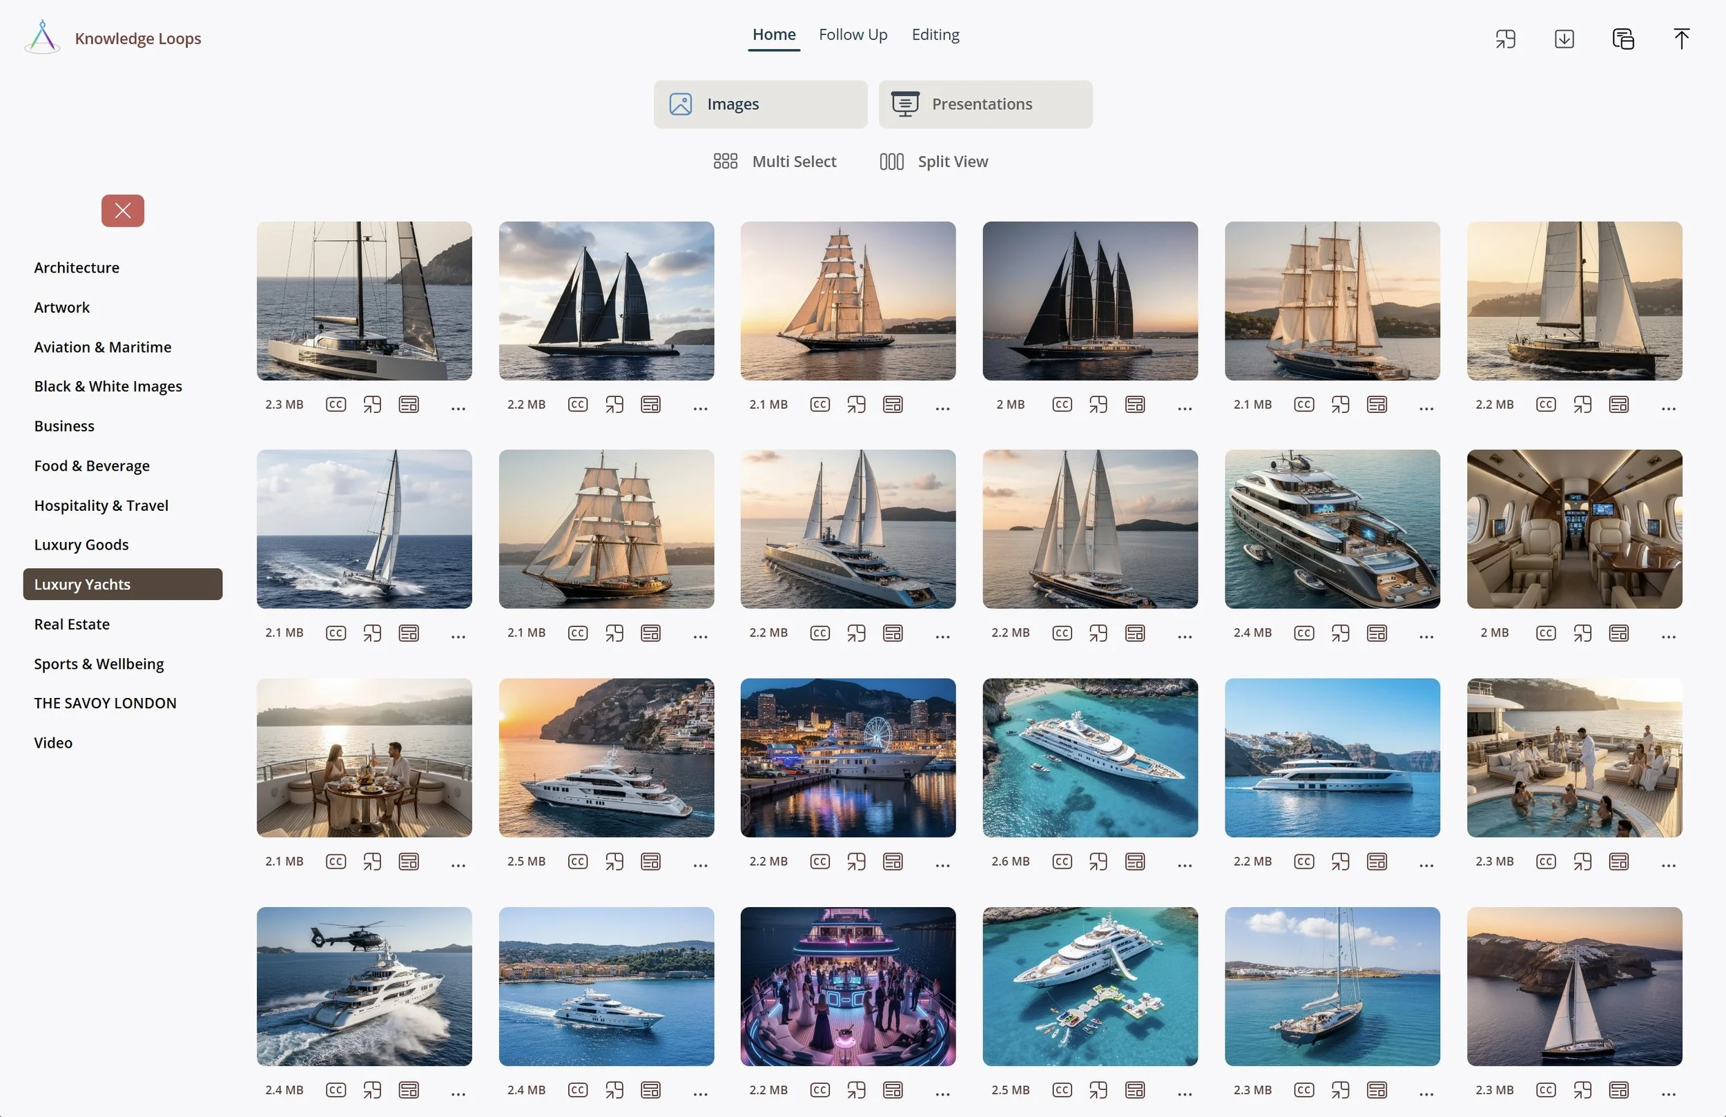
Task: Click the Knowledge Loops logo icon
Action: pos(42,38)
